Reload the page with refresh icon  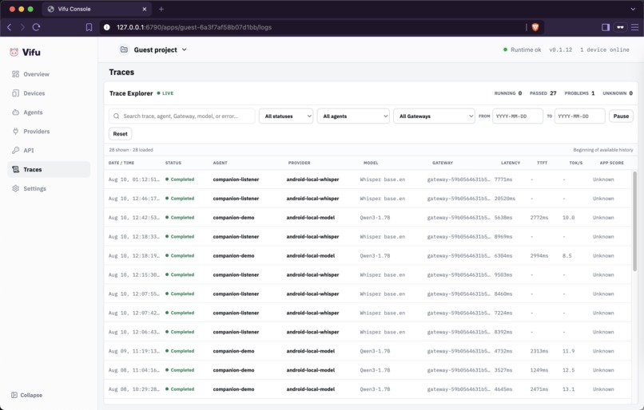[36, 27]
